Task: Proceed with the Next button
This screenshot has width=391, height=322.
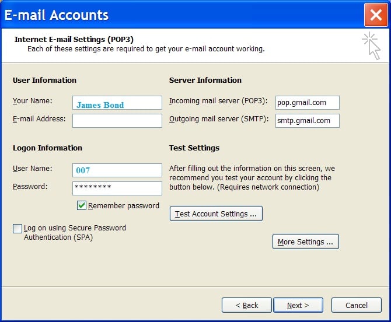Action: (x=298, y=305)
